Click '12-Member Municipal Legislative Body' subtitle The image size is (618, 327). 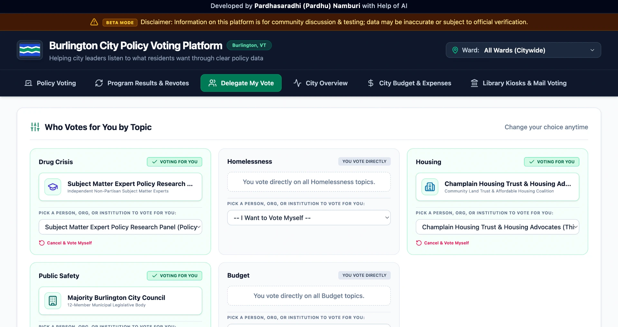107,305
